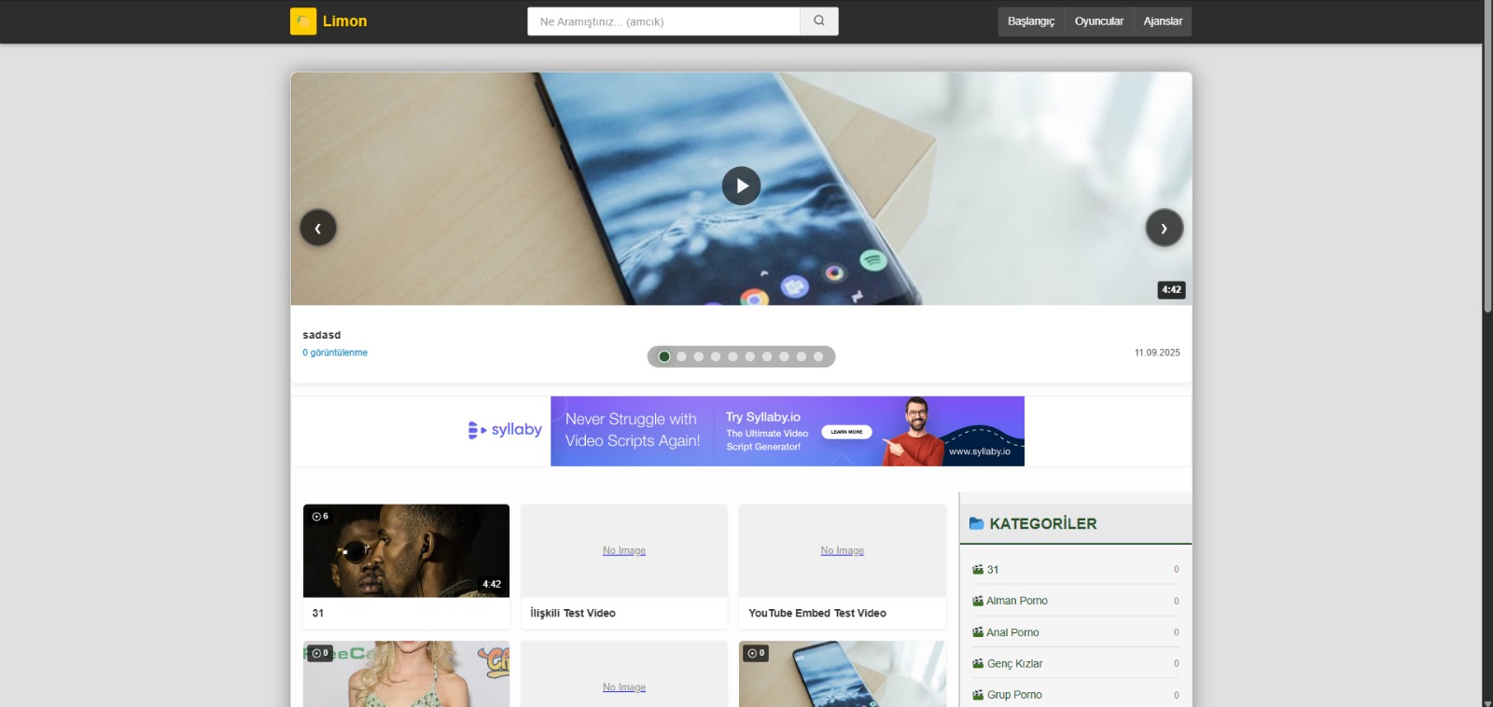The height and width of the screenshot is (707, 1493).
Task: Open the Başlangıç menu item
Action: point(1031,21)
